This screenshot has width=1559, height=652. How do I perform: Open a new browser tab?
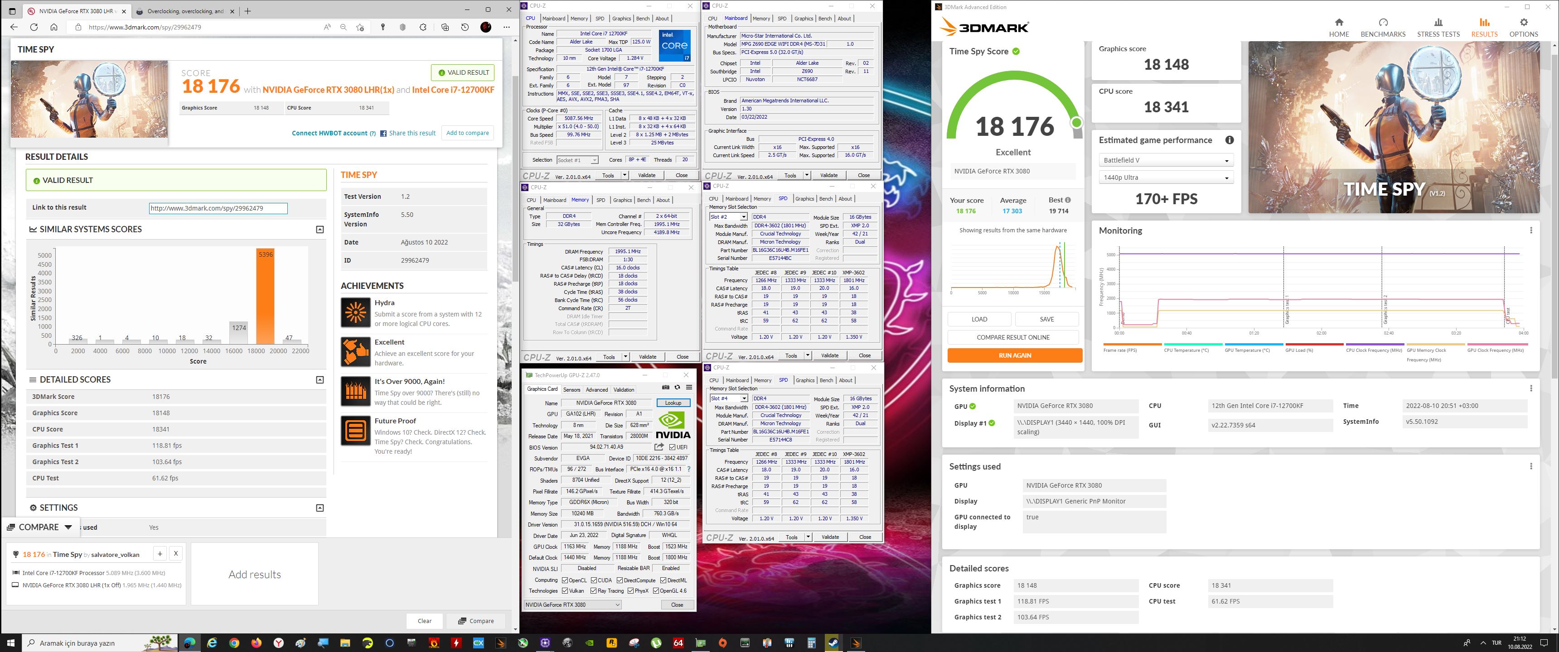click(x=247, y=11)
